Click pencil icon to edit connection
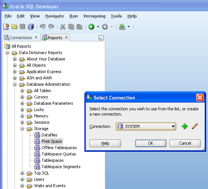The image size is (208, 189). click(x=195, y=126)
